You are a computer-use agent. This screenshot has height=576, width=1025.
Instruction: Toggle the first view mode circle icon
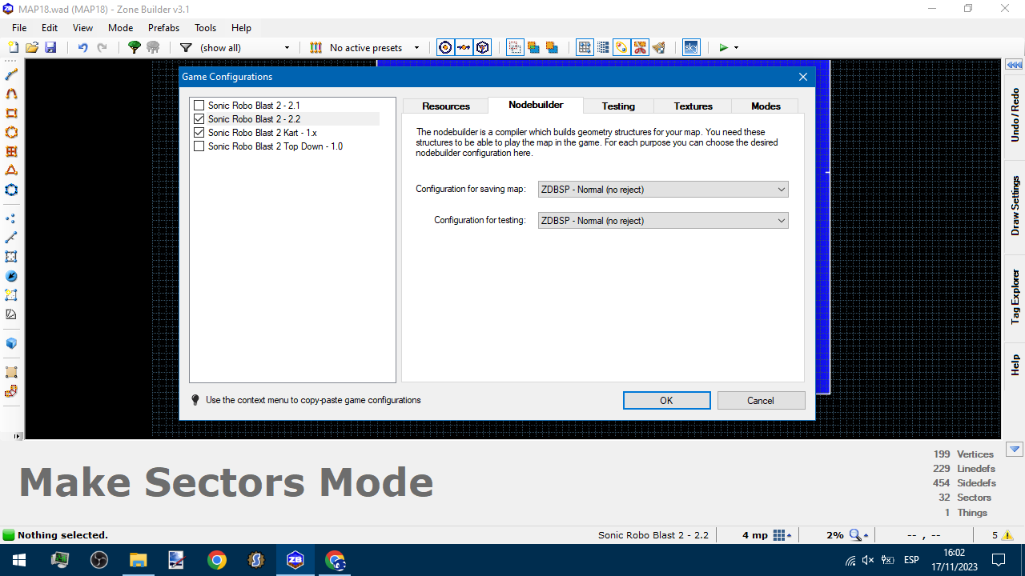[x=445, y=48]
